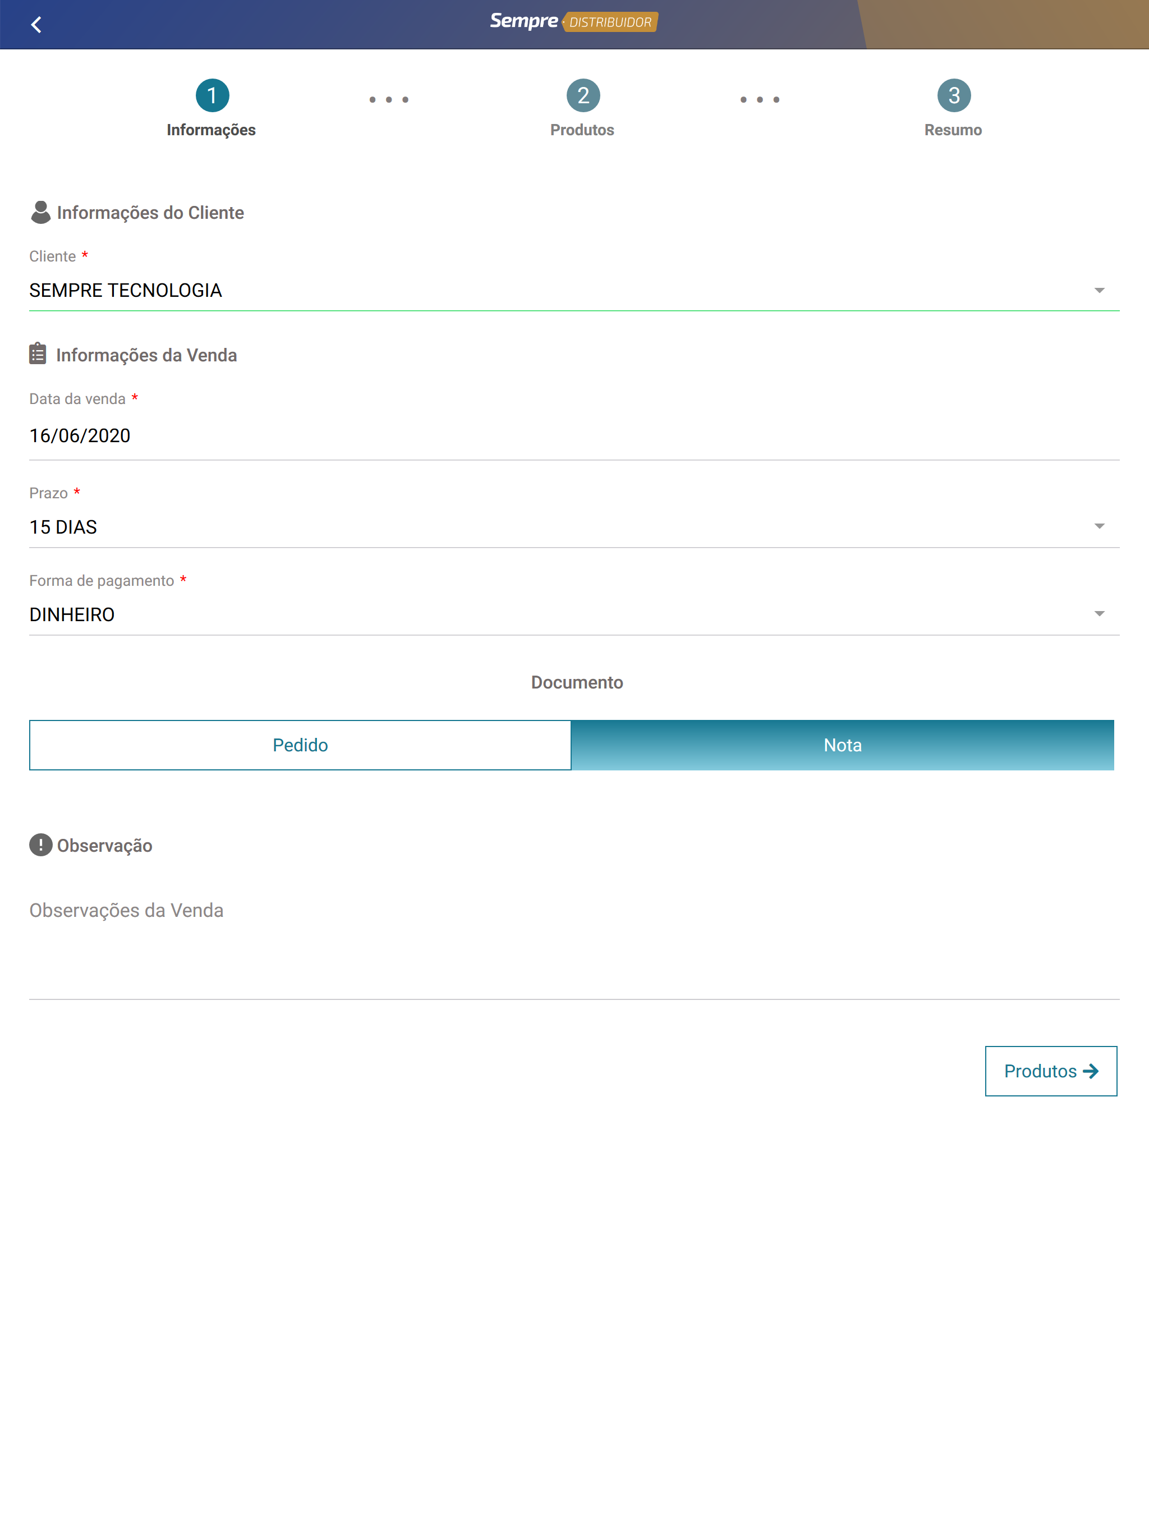Switch to the Produtos step label
Viewport: 1149px width, 1533px height.
[582, 130]
